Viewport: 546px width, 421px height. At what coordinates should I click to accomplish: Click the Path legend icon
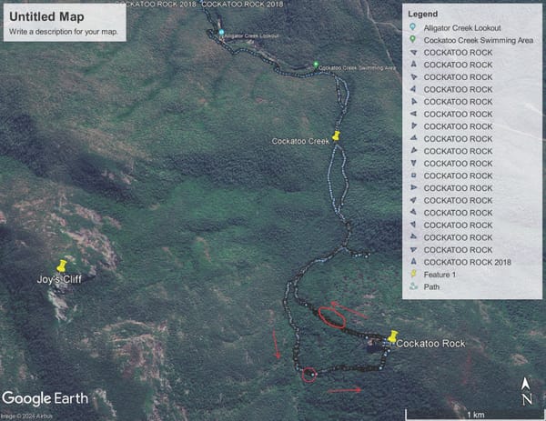413,286
